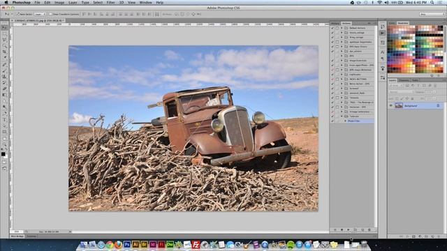This screenshot has width=447, height=251.
Task: Open the Character panel icon in collapsed dock
Action: tap(383, 52)
